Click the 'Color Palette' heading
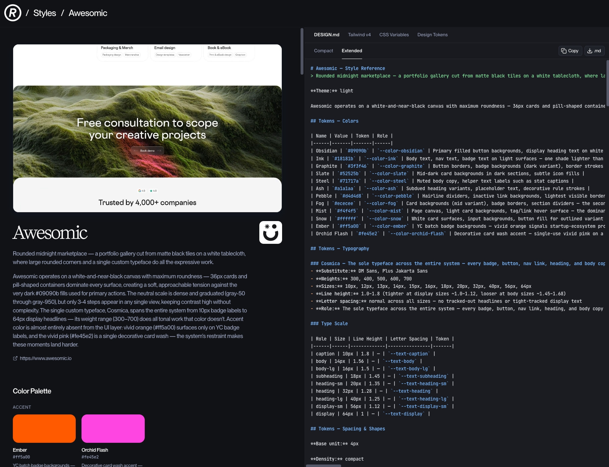 pos(32,391)
